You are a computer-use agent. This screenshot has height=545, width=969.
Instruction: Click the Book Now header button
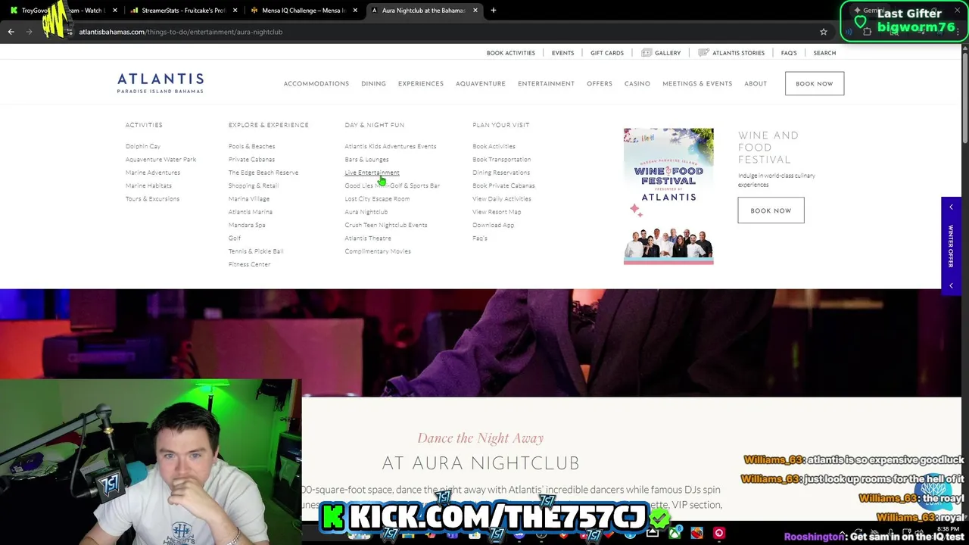coord(815,84)
